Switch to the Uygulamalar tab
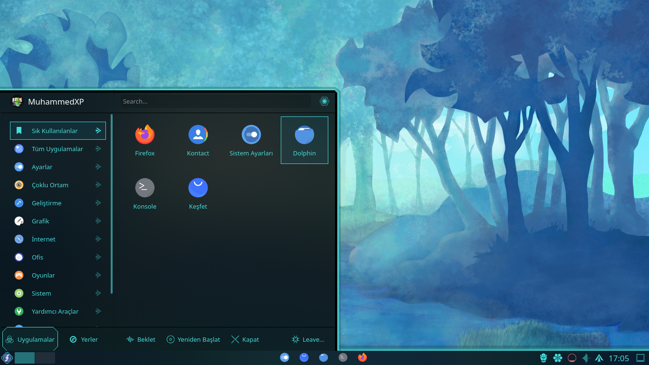649x365 pixels. [30, 339]
